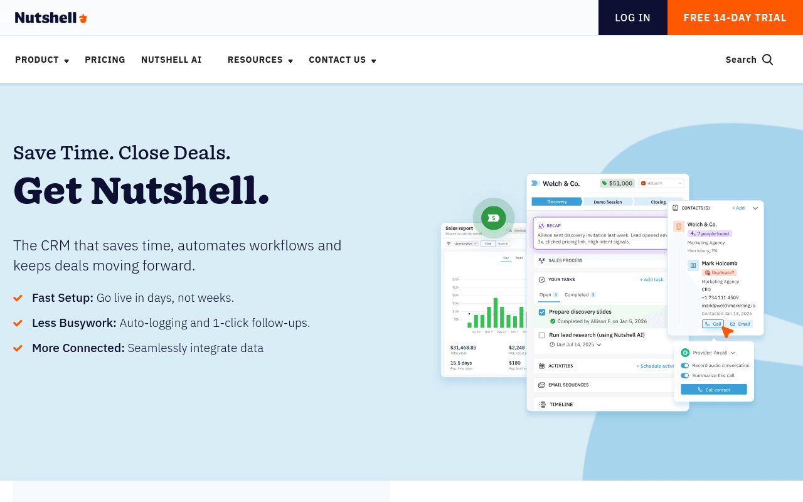The width and height of the screenshot is (803, 502).
Task: Click the Call phone button for Mark Holcomb
Action: tap(713, 324)
